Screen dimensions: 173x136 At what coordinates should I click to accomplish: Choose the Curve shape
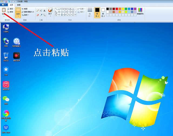coord(59,9)
